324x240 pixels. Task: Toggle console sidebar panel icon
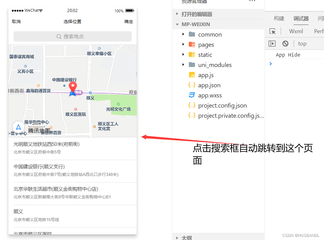(272, 44)
